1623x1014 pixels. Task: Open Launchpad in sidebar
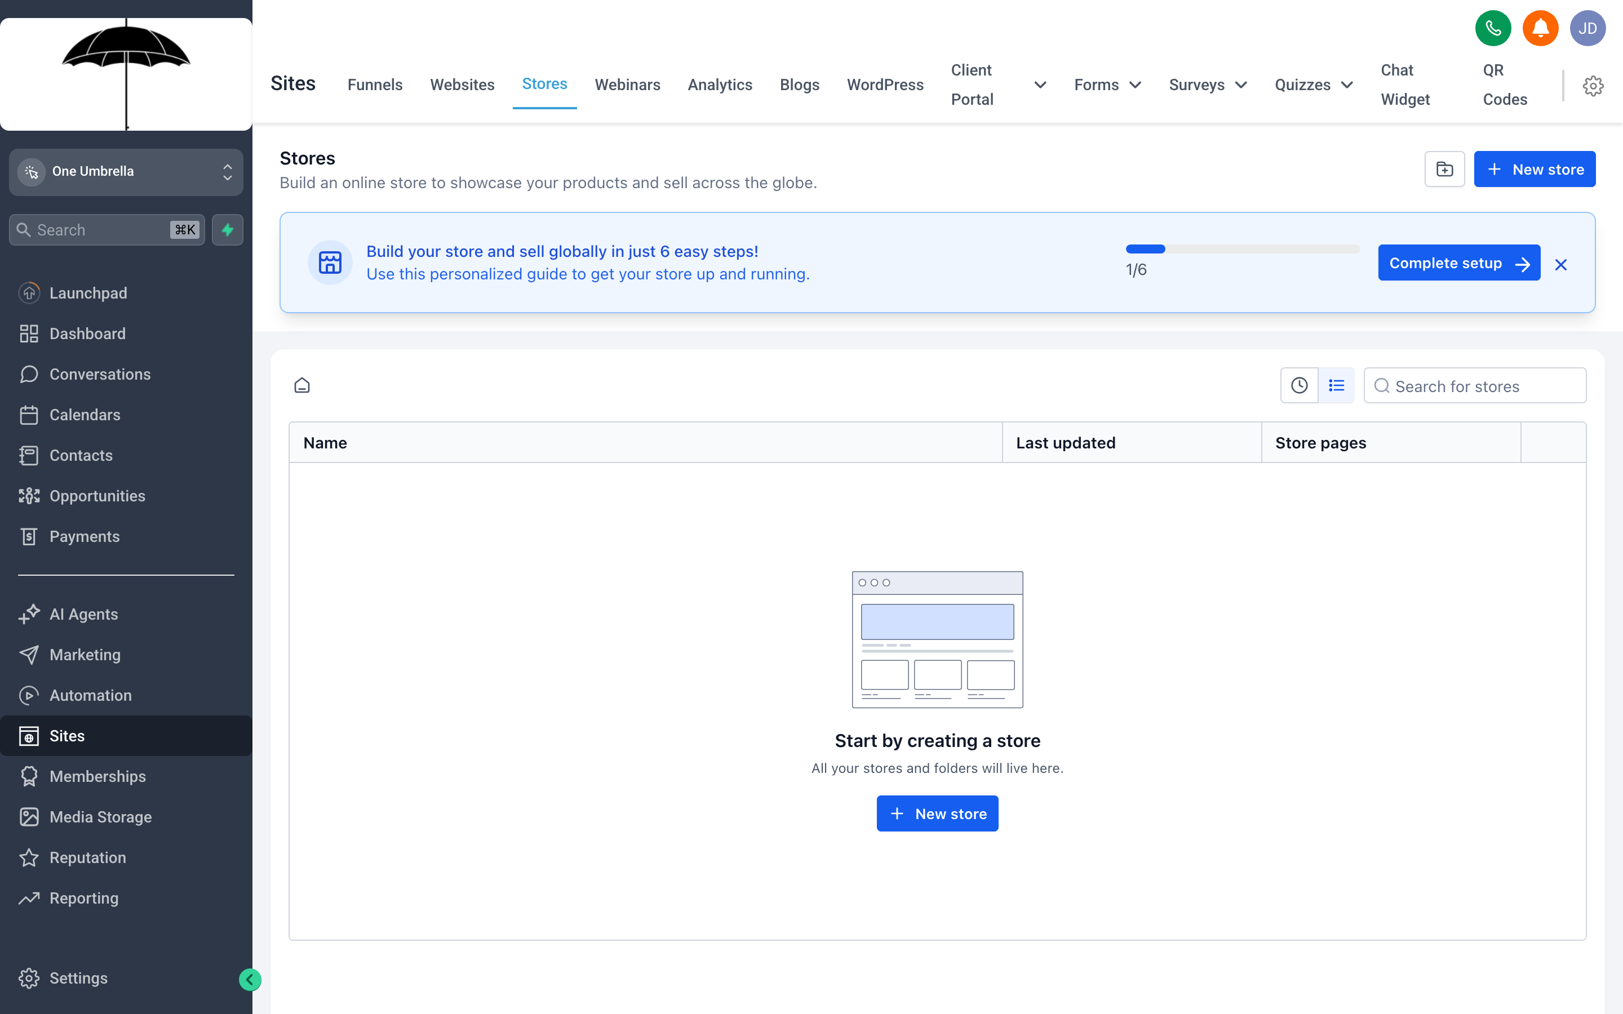(126, 293)
